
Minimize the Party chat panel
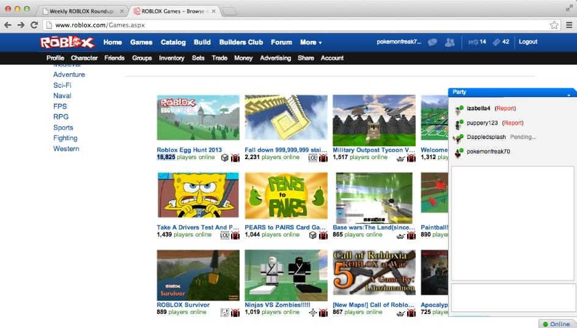click(569, 94)
